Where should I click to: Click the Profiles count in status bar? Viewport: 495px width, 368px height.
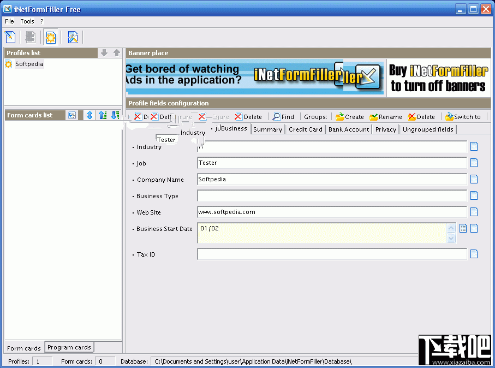pos(42,361)
